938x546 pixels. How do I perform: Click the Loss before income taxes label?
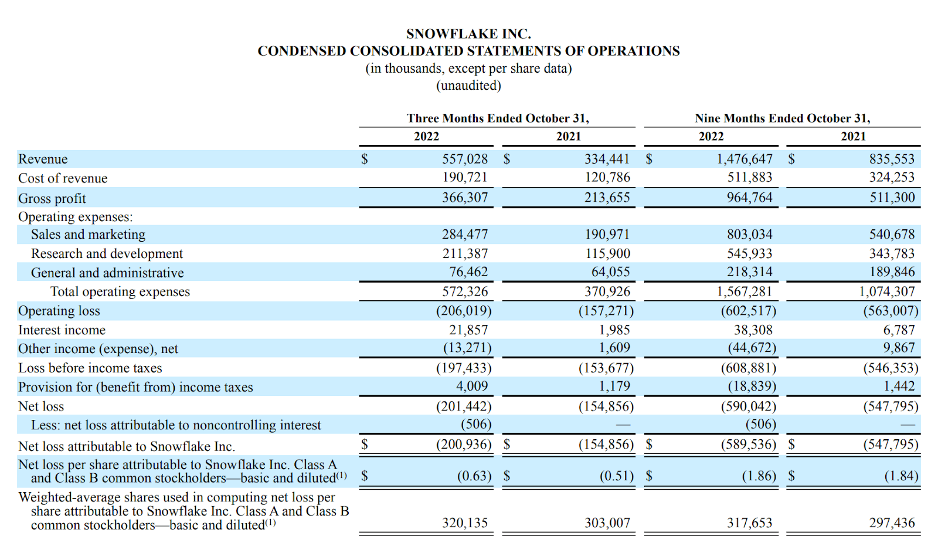[x=90, y=368]
